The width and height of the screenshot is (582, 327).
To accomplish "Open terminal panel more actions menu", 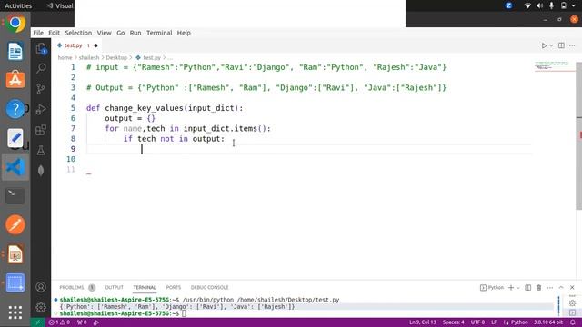I will pyautogui.click(x=550, y=287).
